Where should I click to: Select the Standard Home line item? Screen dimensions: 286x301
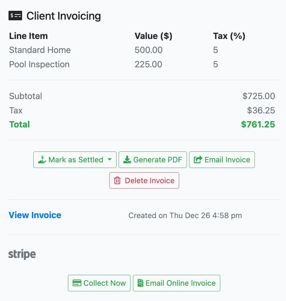pos(40,50)
